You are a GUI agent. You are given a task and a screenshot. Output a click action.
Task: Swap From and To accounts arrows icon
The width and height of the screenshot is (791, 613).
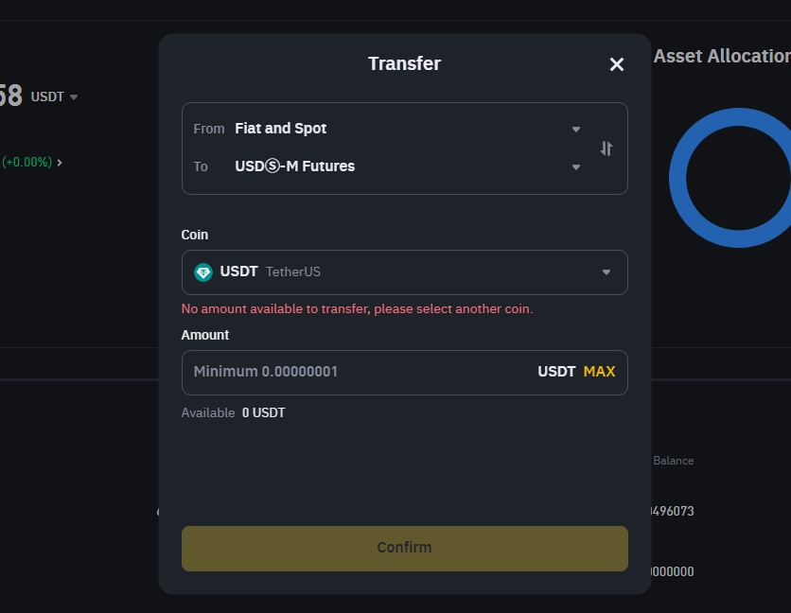click(x=606, y=149)
